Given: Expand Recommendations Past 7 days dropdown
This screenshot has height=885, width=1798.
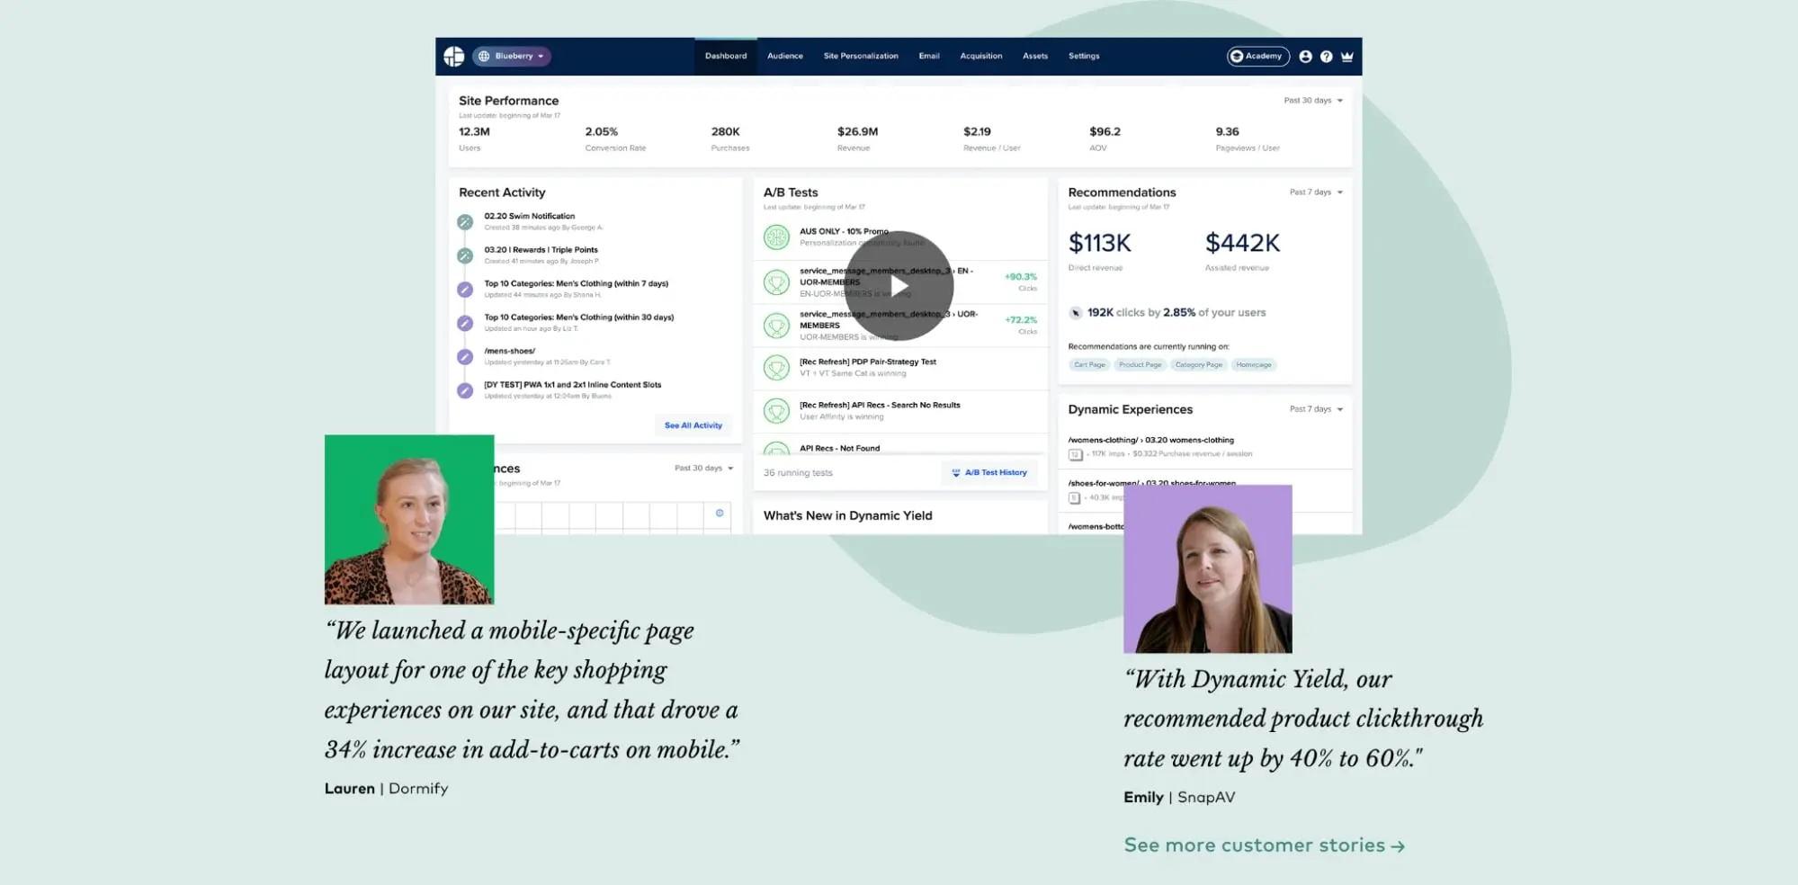Looking at the screenshot, I should pos(1316,192).
